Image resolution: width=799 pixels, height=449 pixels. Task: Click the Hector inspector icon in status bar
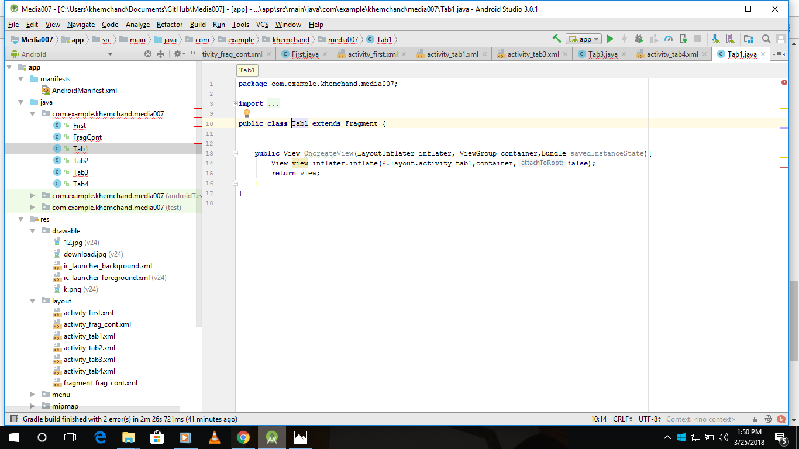(x=768, y=419)
